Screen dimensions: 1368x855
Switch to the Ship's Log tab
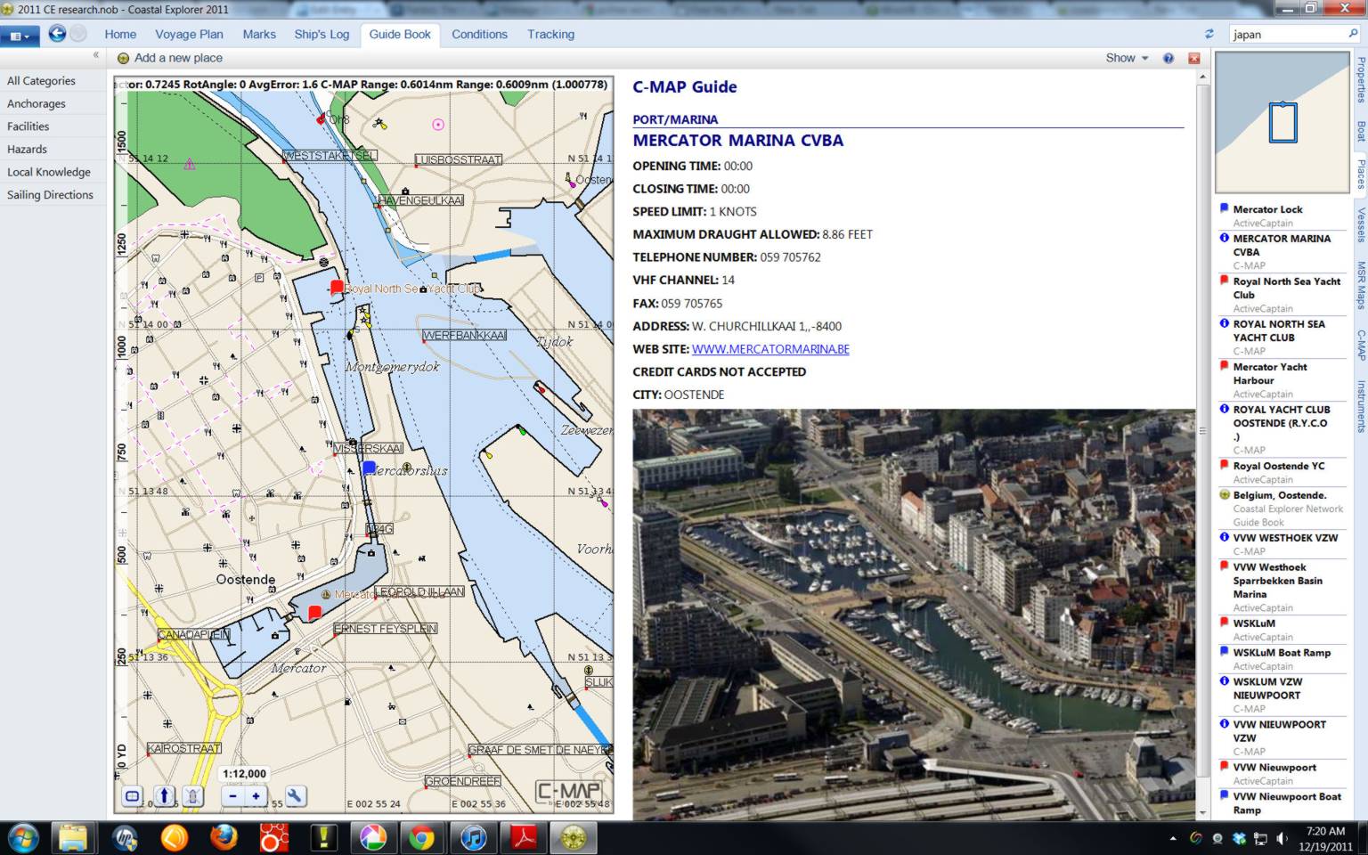(322, 34)
